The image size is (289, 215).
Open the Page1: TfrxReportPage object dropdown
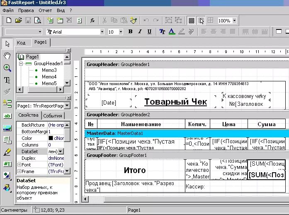coord(67,106)
